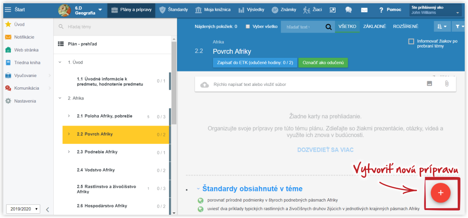Show ROZŠÍRENÉ filter tab
Screen dimensions: 468x218
[x=406, y=27]
